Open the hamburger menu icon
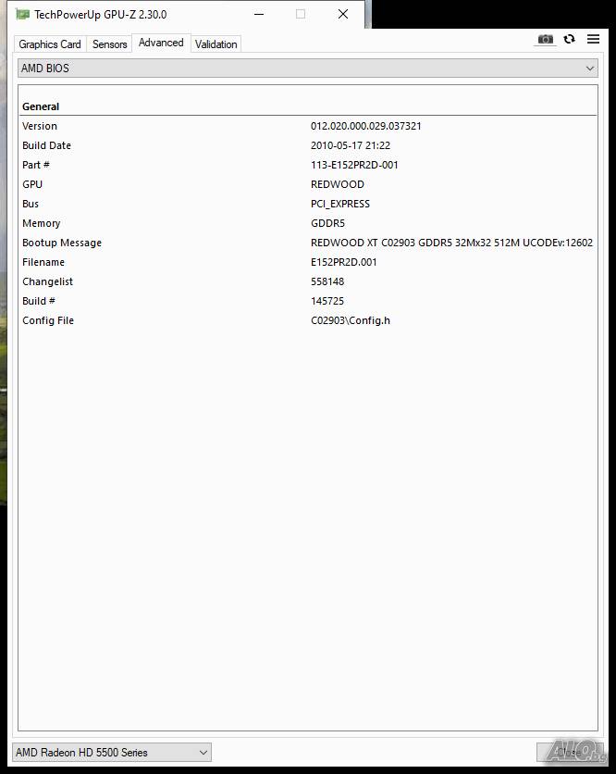The image size is (616, 774). pyautogui.click(x=593, y=39)
